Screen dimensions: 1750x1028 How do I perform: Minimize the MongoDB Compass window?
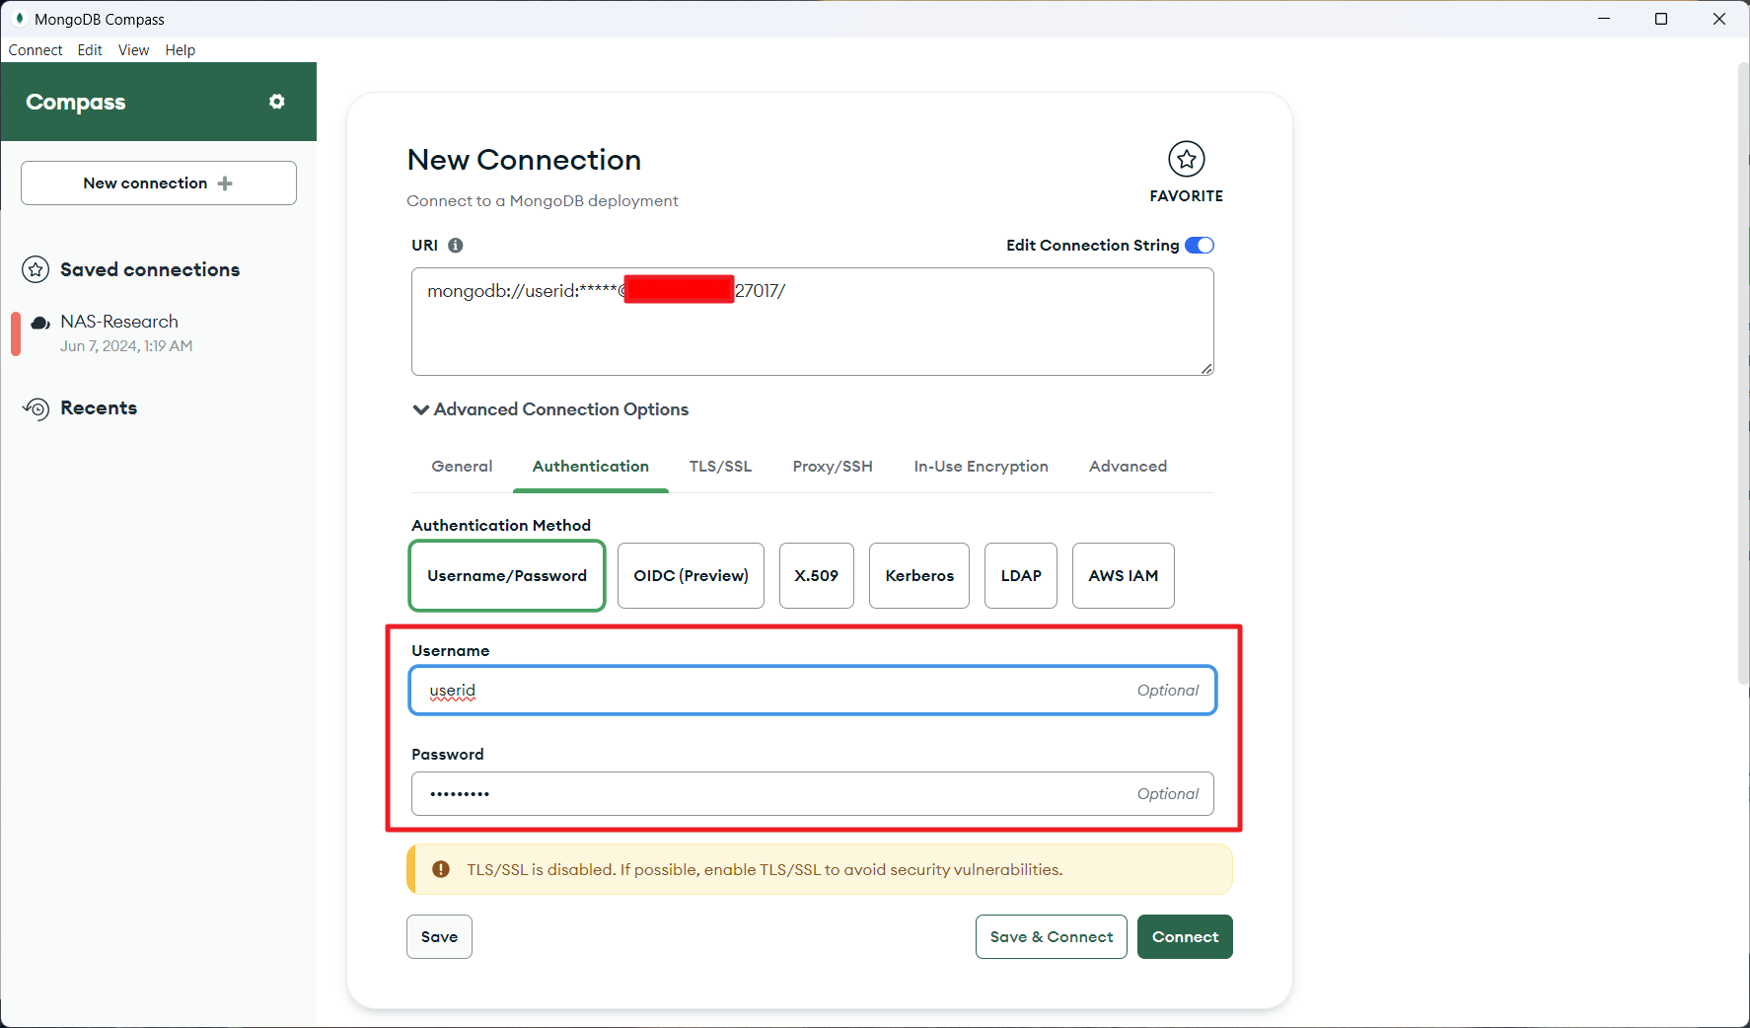(1604, 19)
